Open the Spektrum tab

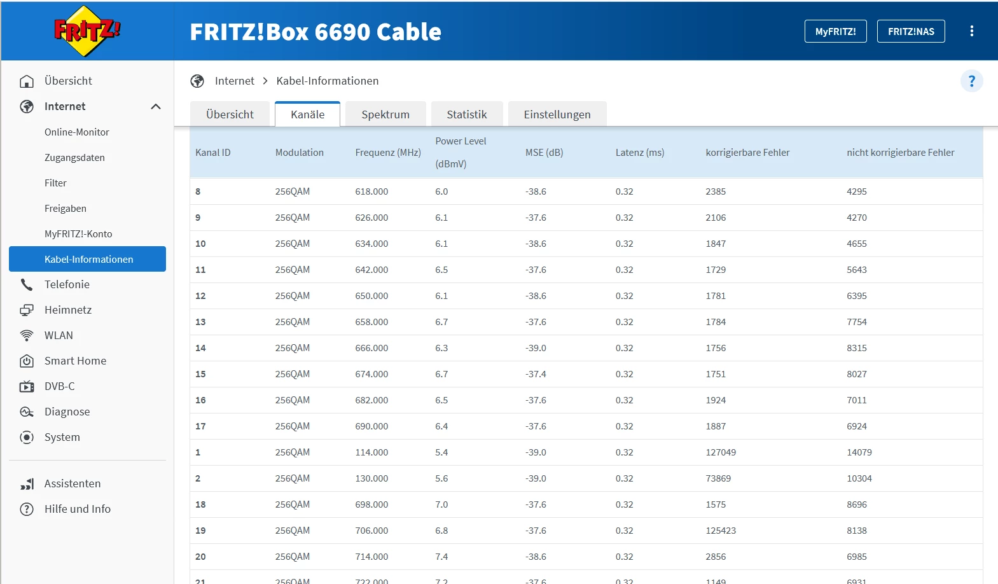pos(385,115)
